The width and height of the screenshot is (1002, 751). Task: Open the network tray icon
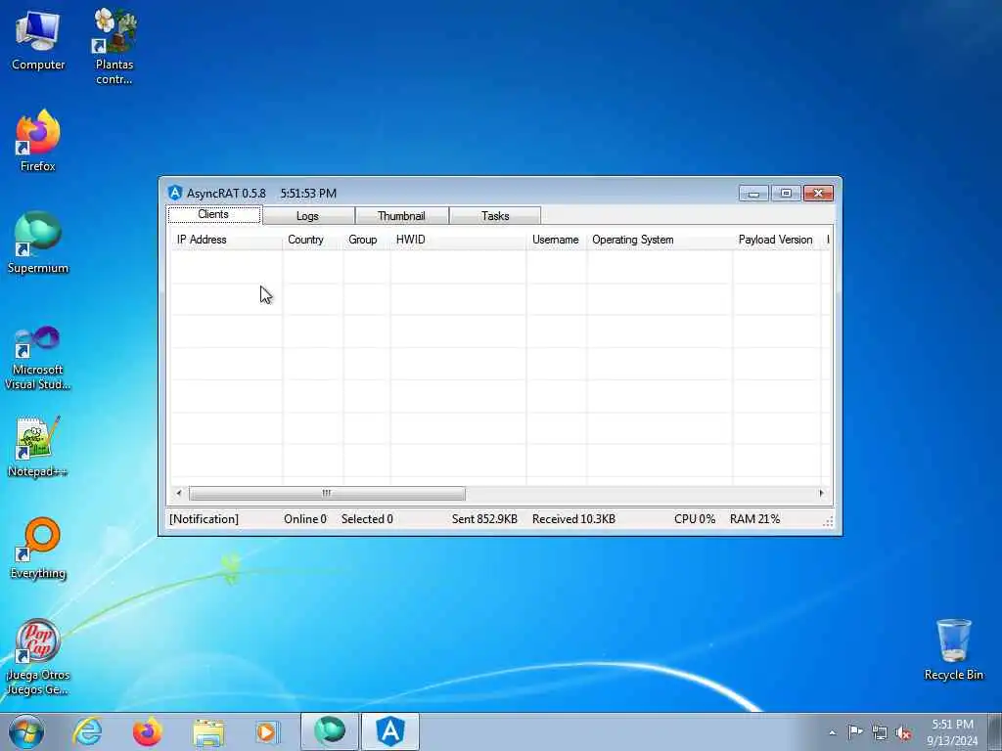pyautogui.click(x=880, y=732)
